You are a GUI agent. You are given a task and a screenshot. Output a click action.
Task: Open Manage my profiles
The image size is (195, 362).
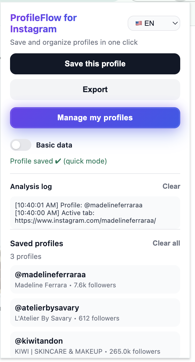point(95,118)
